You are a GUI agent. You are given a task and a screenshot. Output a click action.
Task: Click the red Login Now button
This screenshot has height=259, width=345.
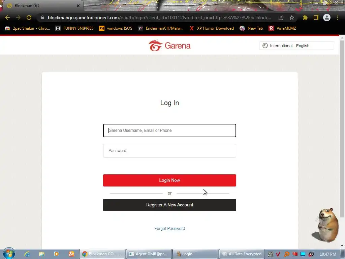tap(169, 180)
